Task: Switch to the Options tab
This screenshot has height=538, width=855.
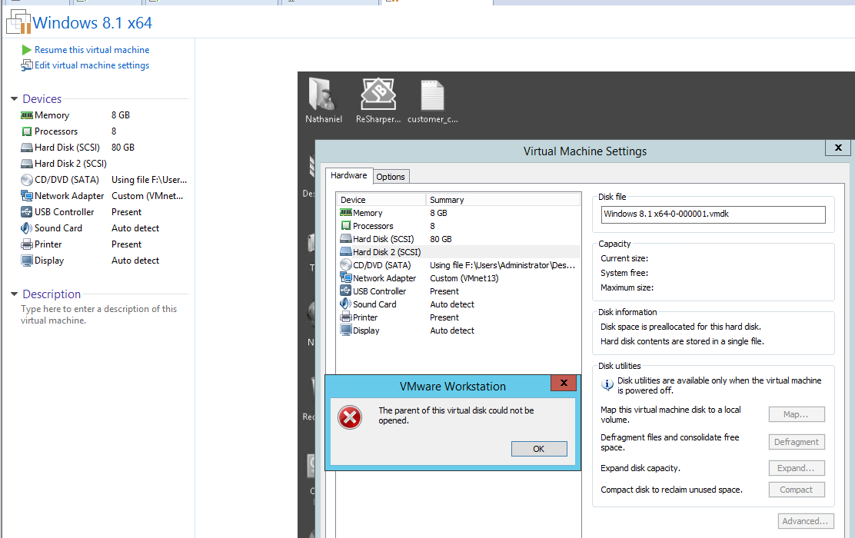Action: pyautogui.click(x=391, y=177)
